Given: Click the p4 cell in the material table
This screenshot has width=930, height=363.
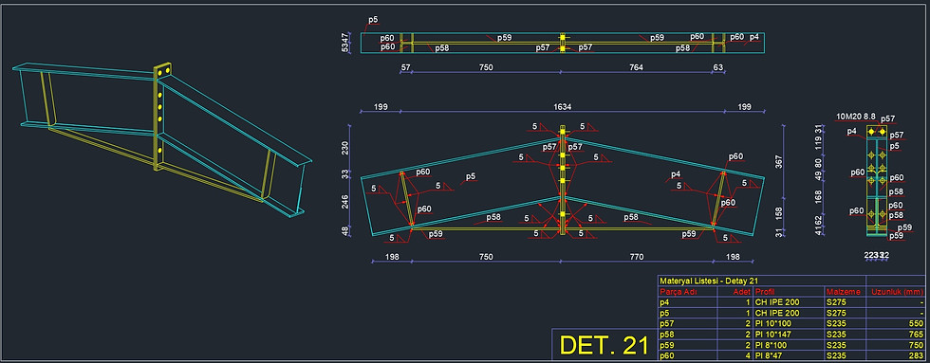Looking at the screenshot, I should (664, 302).
